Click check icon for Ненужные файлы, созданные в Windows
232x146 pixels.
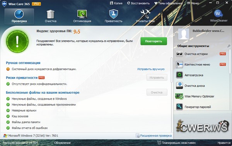click(x=8, y=99)
